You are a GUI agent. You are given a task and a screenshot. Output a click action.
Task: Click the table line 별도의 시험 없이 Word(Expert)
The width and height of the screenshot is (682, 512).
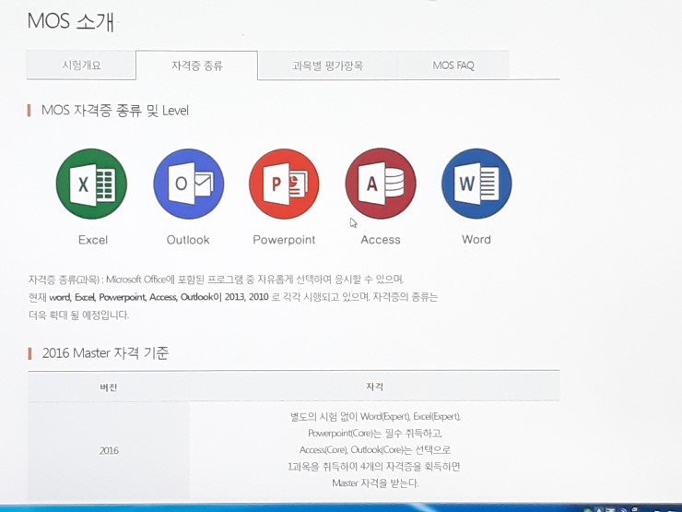[374, 417]
